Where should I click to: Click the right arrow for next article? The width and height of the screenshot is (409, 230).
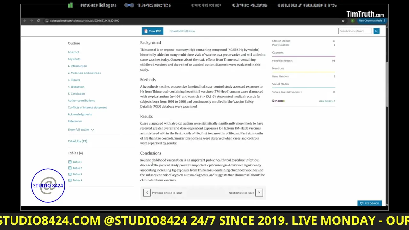(x=259, y=193)
